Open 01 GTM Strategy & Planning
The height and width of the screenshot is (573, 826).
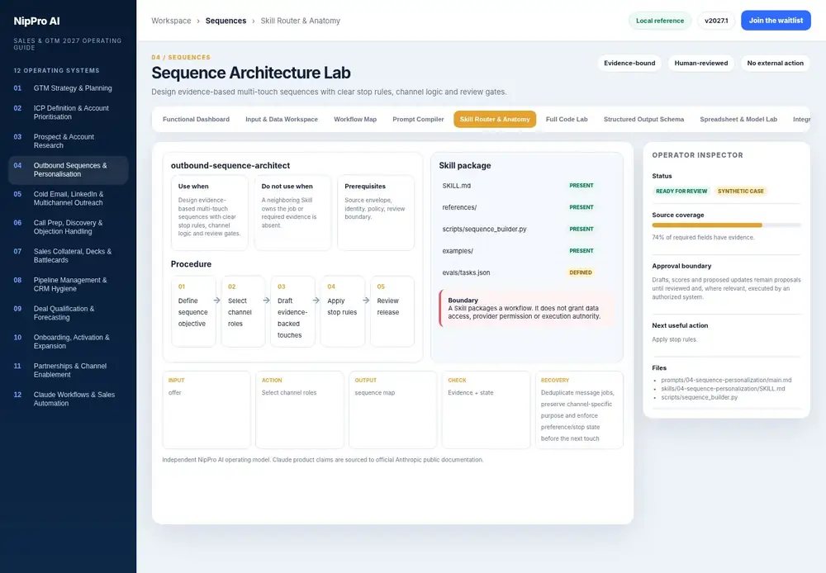tap(68, 88)
